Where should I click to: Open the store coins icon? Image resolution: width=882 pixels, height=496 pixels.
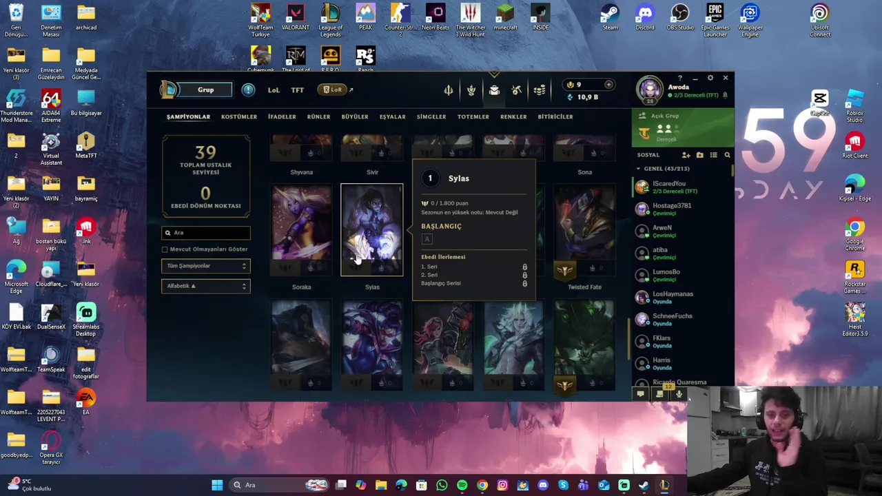click(540, 90)
